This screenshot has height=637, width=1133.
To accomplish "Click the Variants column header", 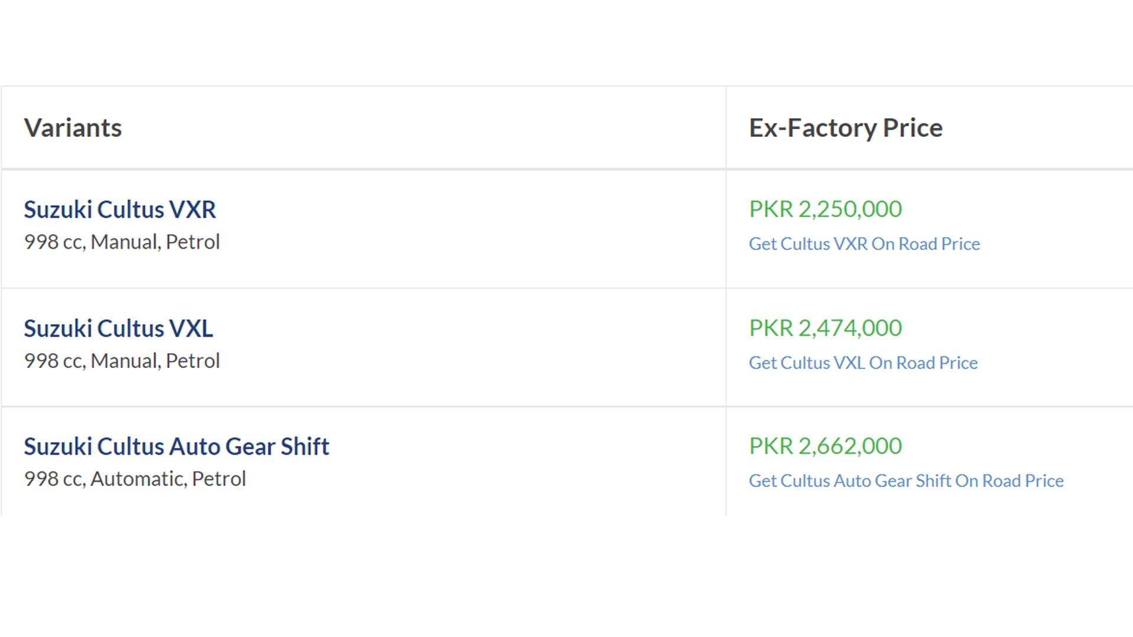I will pos(73,128).
